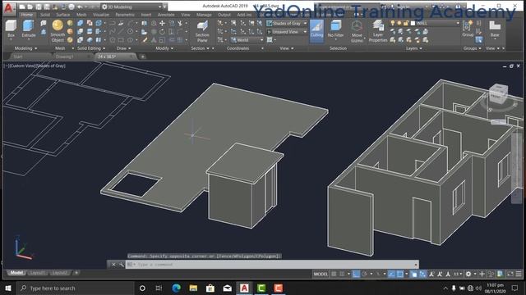Click the Clean Screen icon in status bar

(510, 274)
